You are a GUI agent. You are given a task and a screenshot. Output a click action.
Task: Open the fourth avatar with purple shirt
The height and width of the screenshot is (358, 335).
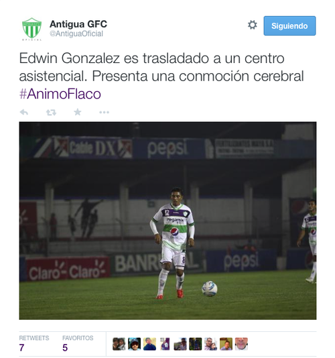[x=165, y=344]
